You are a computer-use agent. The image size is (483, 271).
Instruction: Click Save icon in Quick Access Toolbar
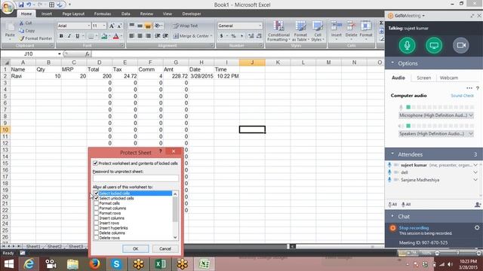click(x=21, y=5)
